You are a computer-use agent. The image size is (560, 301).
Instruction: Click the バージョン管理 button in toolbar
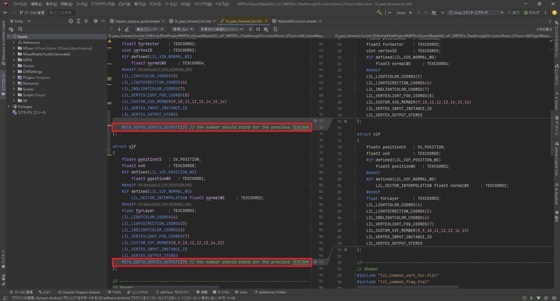(31, 13)
